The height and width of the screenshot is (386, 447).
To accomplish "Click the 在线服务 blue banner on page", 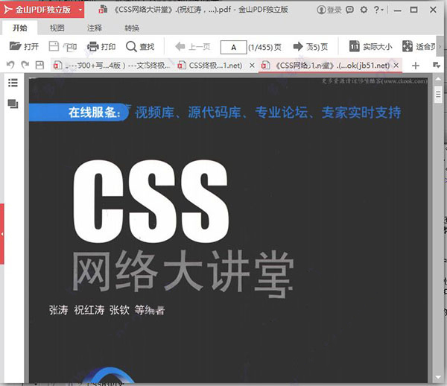I will [79, 113].
